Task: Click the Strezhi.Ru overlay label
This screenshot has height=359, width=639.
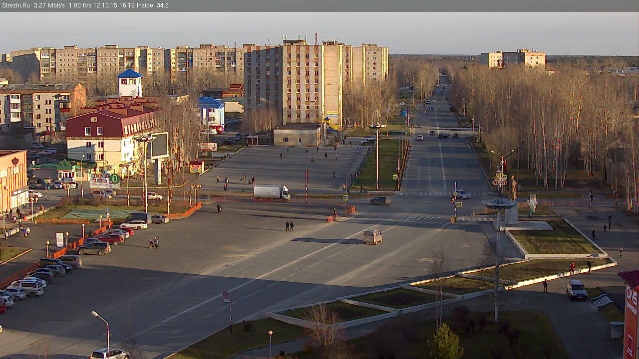Action: (15, 5)
